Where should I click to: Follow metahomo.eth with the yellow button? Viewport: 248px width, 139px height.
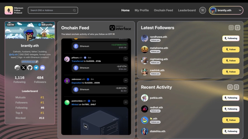pos(231,49)
